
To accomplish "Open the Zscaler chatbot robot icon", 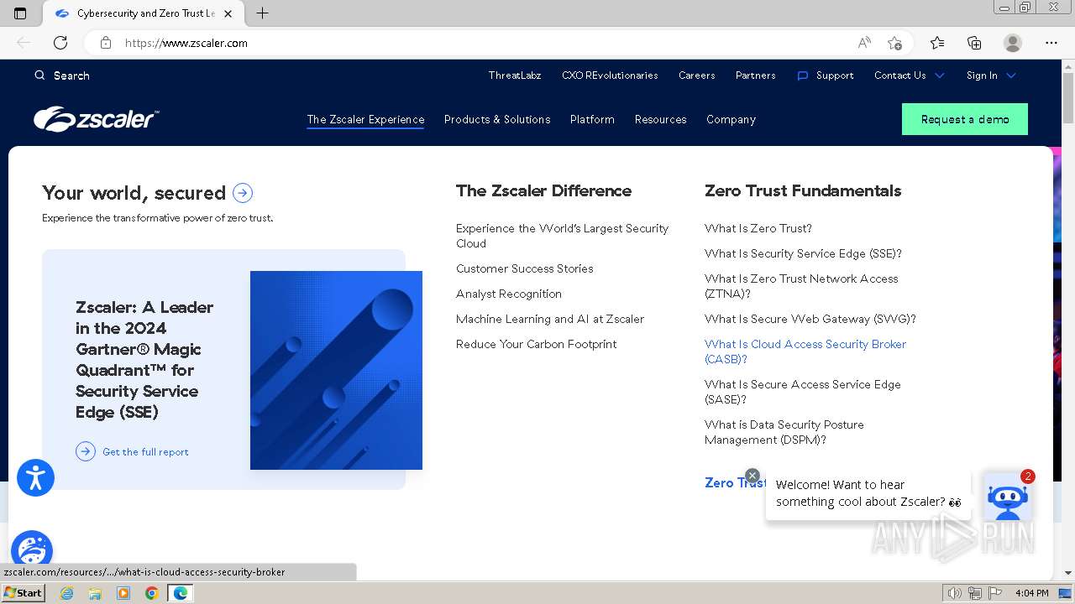I will coord(1008,497).
